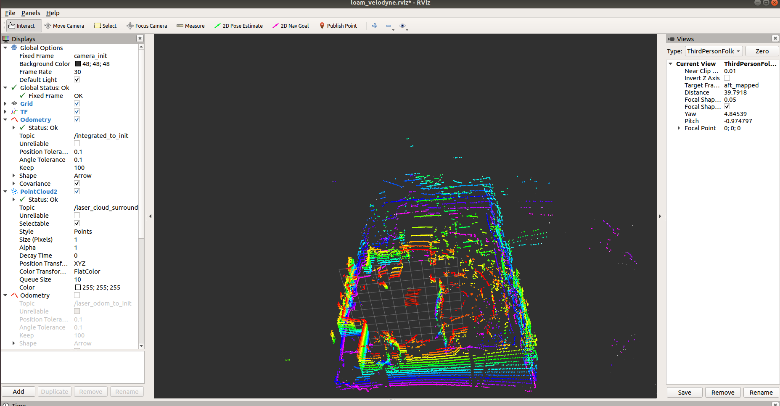Image resolution: width=780 pixels, height=406 pixels.
Task: Choose the Select tool
Action: [106, 26]
